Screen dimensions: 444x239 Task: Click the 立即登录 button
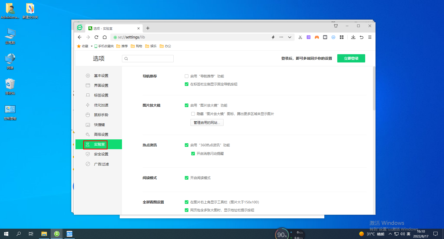click(x=351, y=58)
